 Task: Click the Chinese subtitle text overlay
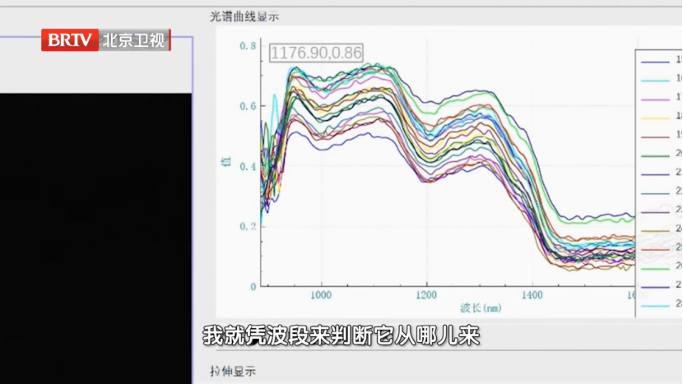(x=341, y=337)
